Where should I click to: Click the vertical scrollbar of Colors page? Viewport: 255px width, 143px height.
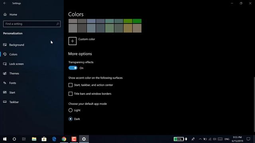[254, 104]
